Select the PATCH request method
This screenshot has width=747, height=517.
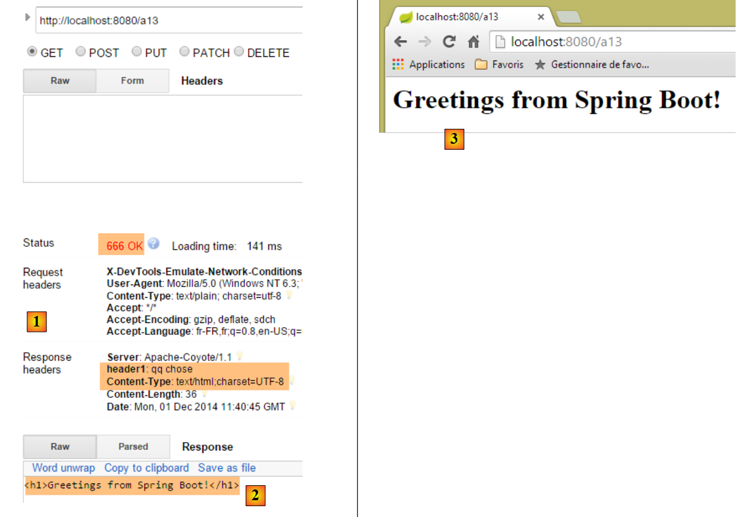point(185,52)
